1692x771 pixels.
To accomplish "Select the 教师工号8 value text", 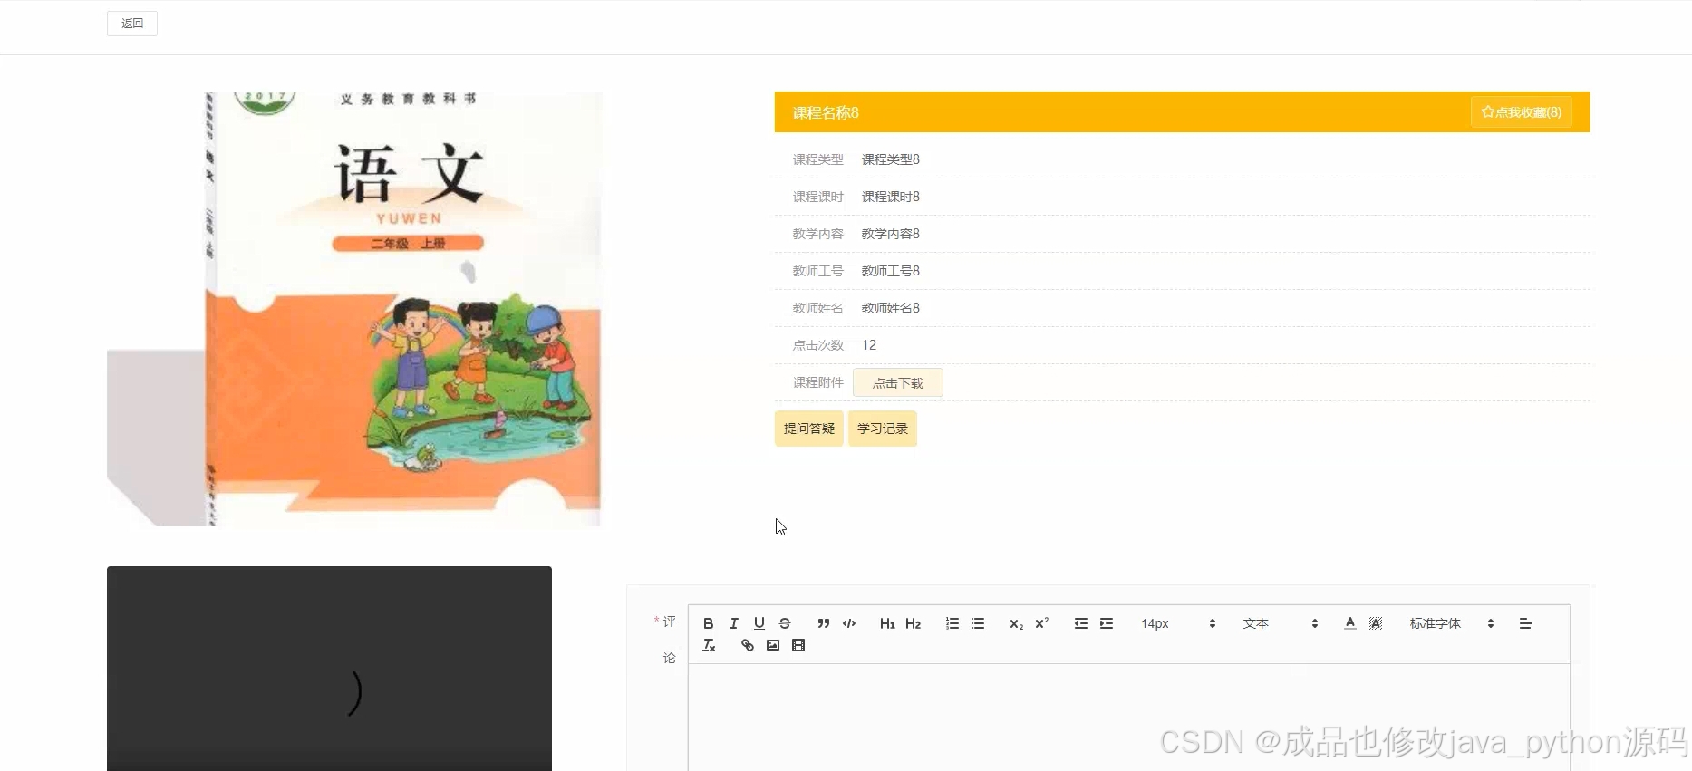I will (x=891, y=271).
